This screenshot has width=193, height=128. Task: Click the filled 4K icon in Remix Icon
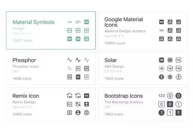point(86,96)
